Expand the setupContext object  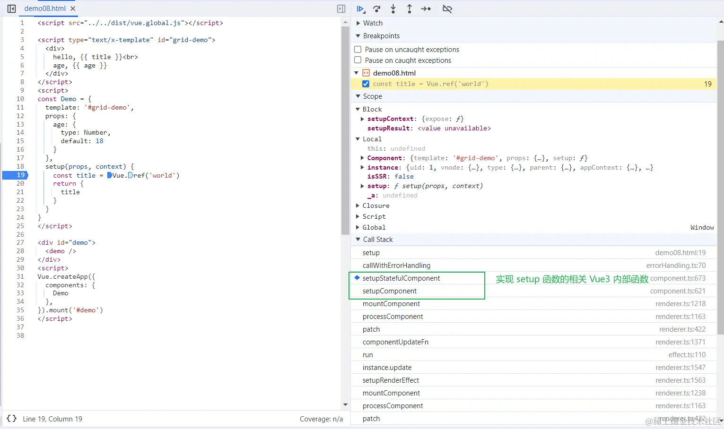pyautogui.click(x=363, y=119)
